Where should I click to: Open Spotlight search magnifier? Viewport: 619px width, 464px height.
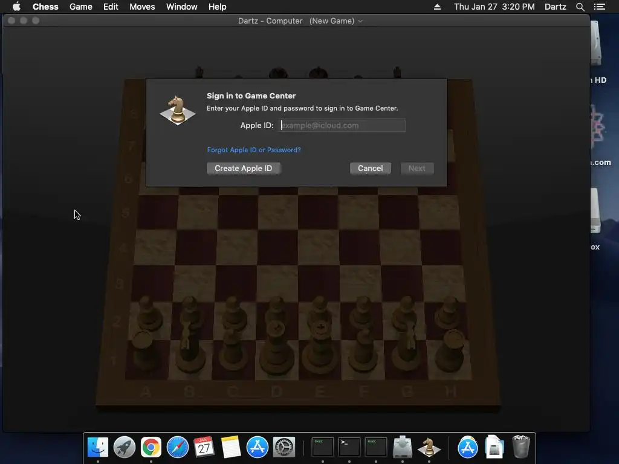[580, 7]
